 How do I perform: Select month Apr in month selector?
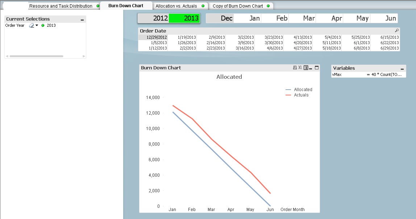[x=329, y=18]
